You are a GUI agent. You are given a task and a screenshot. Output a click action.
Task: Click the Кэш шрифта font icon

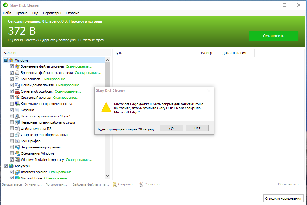click(x=16, y=141)
